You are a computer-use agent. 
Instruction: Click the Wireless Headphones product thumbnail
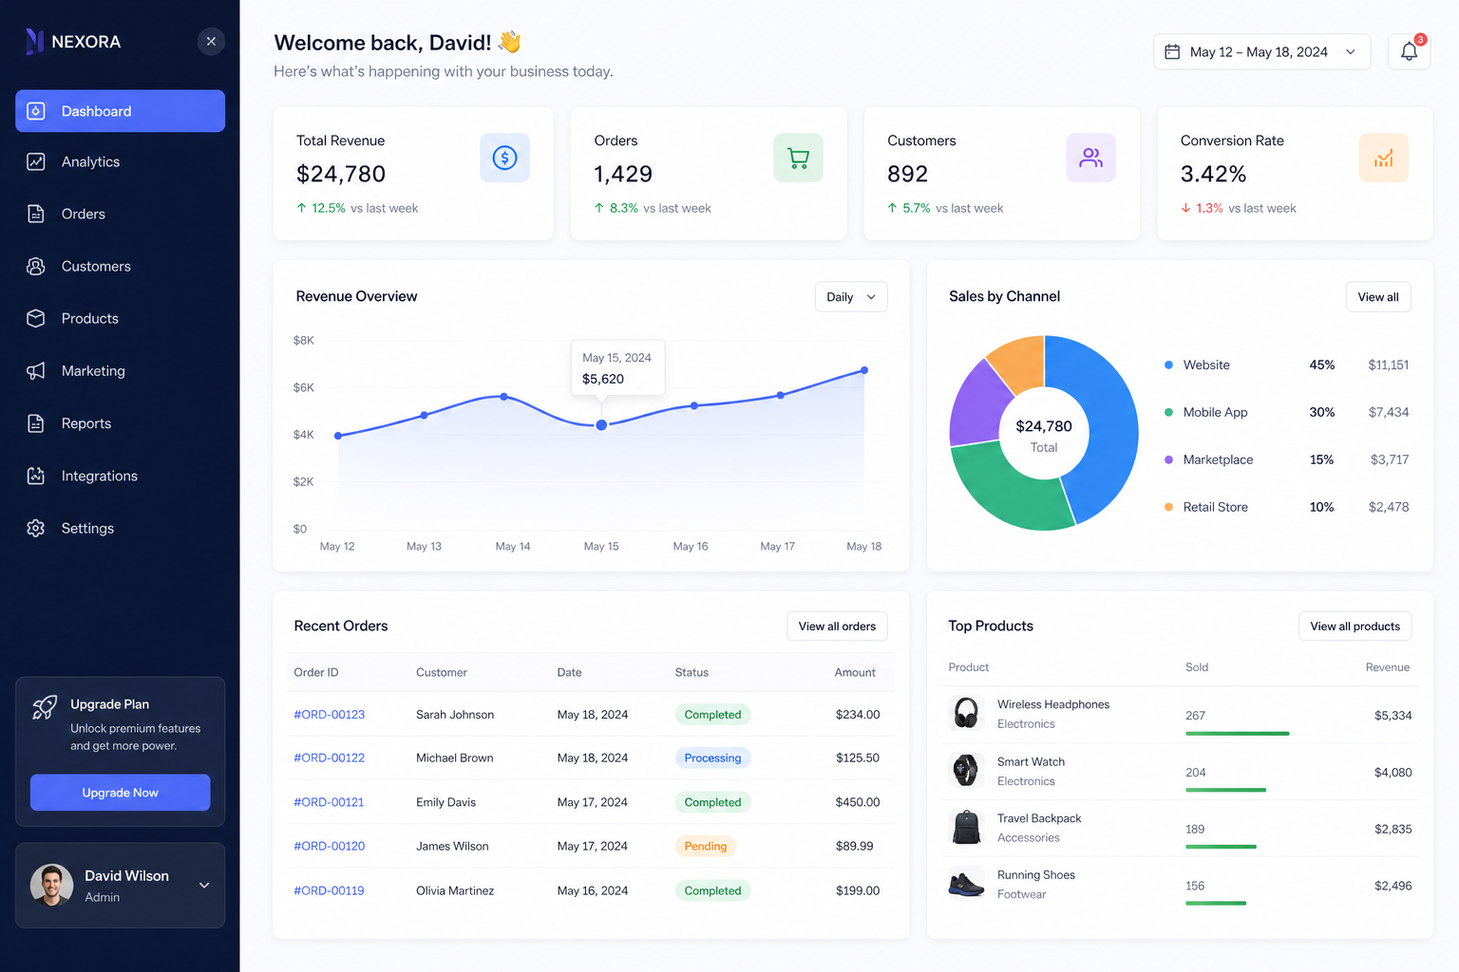coord(966,713)
